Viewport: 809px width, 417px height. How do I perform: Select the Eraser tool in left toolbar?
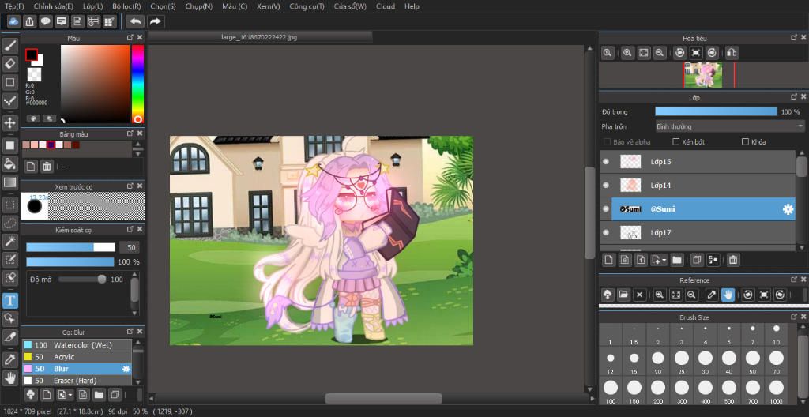click(x=9, y=64)
